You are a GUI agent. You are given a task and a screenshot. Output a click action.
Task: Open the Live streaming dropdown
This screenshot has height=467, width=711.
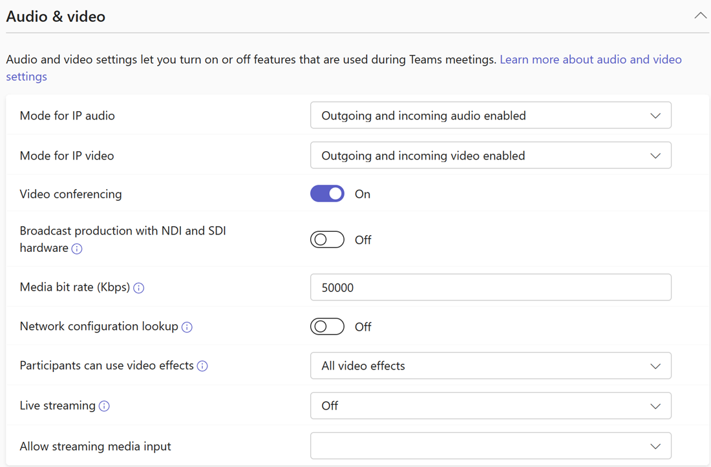pyautogui.click(x=491, y=406)
